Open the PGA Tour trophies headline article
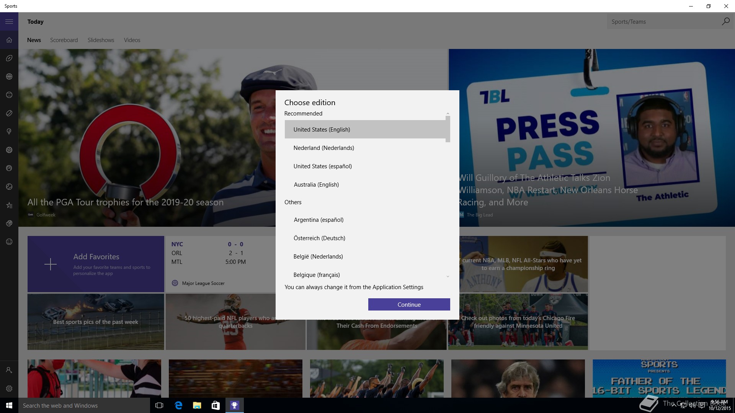Viewport: 735px width, 413px height. pos(126,202)
